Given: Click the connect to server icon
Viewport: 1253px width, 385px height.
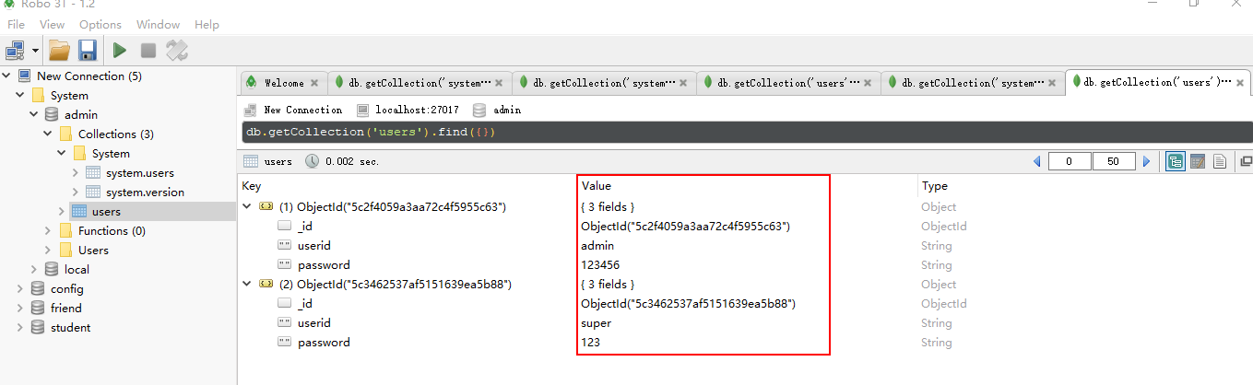Looking at the screenshot, I should click(x=16, y=50).
